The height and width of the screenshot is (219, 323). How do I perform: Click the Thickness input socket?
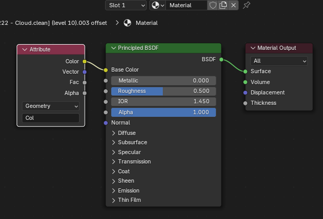click(245, 103)
